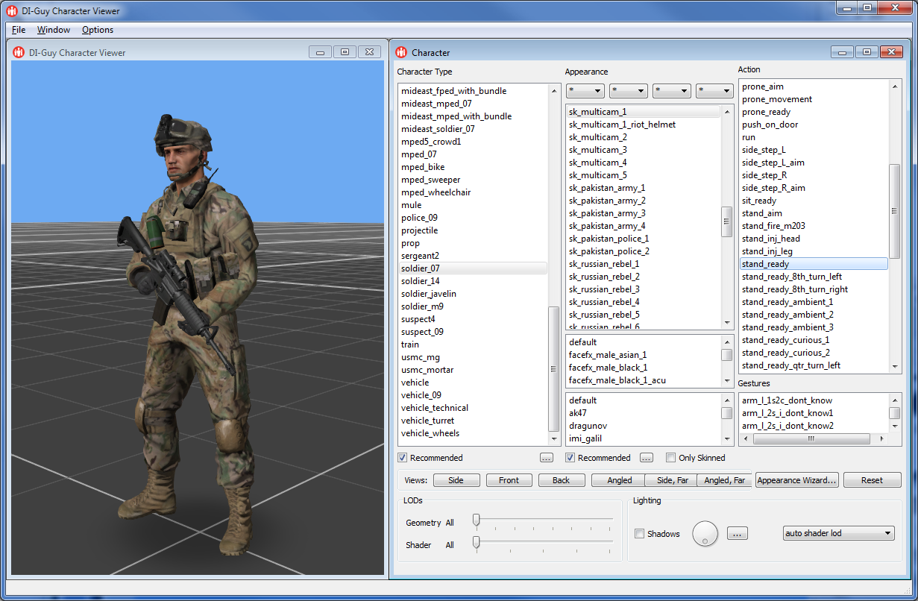The image size is (918, 601).
Task: Select facefx_male_black_1_acu face option
Action: coord(617,380)
